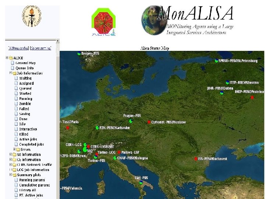The height and width of the screenshot is (199, 265).
Task: Click the red Test@Paris marker
Action: click(x=68, y=128)
